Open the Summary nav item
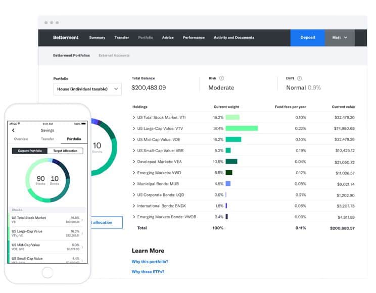This screenshot has height=293, width=376. (97, 38)
